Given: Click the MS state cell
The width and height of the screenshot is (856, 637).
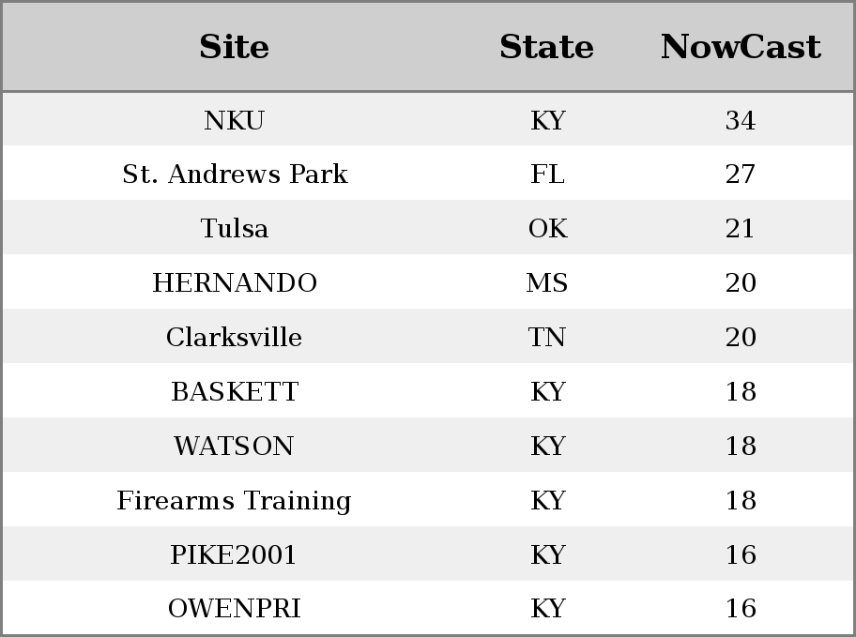Looking at the screenshot, I should (547, 282).
